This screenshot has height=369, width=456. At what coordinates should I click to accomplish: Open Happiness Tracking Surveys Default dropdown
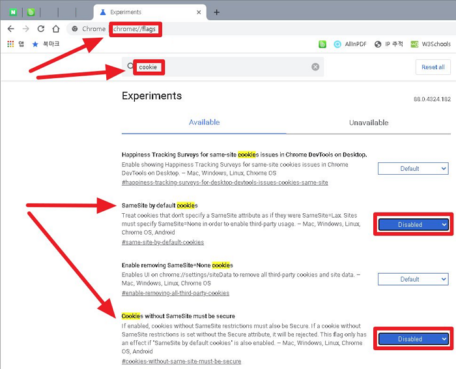point(413,168)
